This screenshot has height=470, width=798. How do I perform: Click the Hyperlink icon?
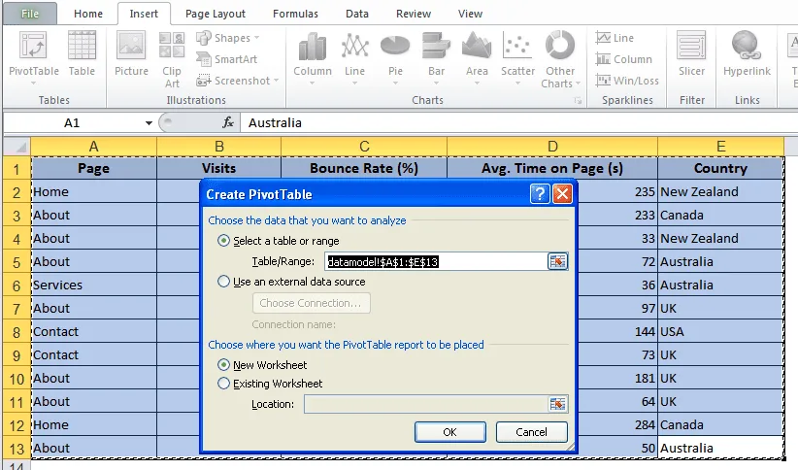tap(747, 46)
